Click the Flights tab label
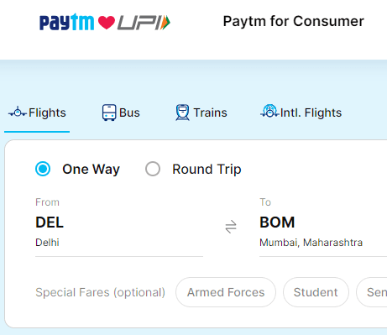The image size is (387, 335). click(x=47, y=113)
